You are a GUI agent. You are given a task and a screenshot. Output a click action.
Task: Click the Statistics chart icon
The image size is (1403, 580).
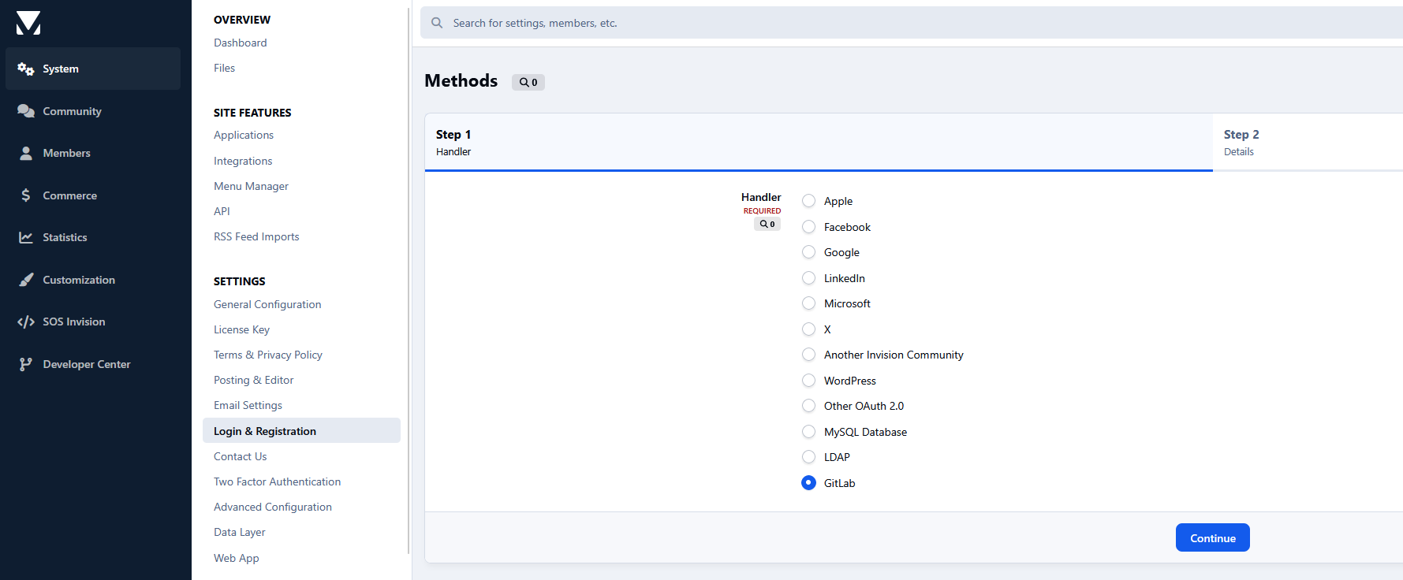pos(26,237)
